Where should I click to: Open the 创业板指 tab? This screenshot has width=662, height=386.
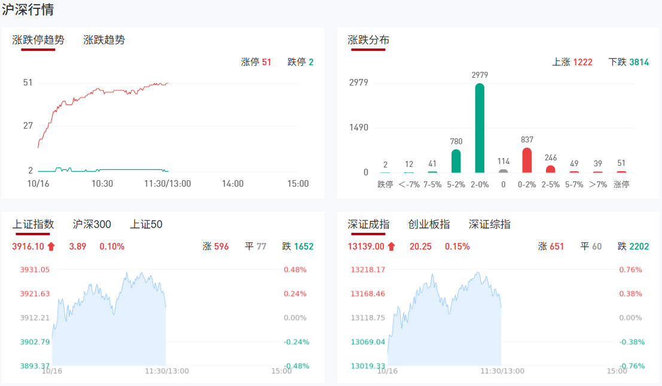point(429,224)
